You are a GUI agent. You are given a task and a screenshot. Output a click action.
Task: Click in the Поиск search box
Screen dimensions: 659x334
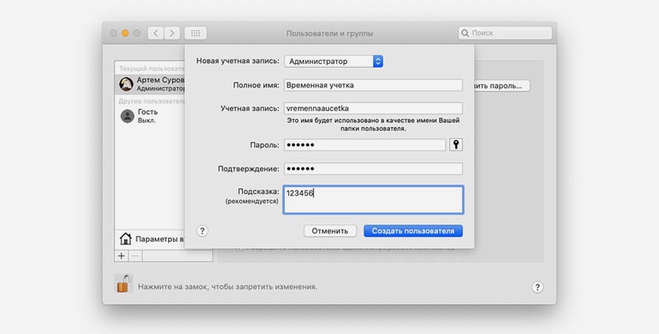tap(505, 33)
